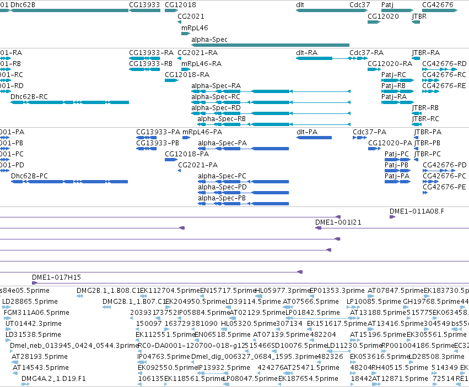Select BAC end DME1-011A08.F
Screen dimensions: 469x387
[392, 217]
